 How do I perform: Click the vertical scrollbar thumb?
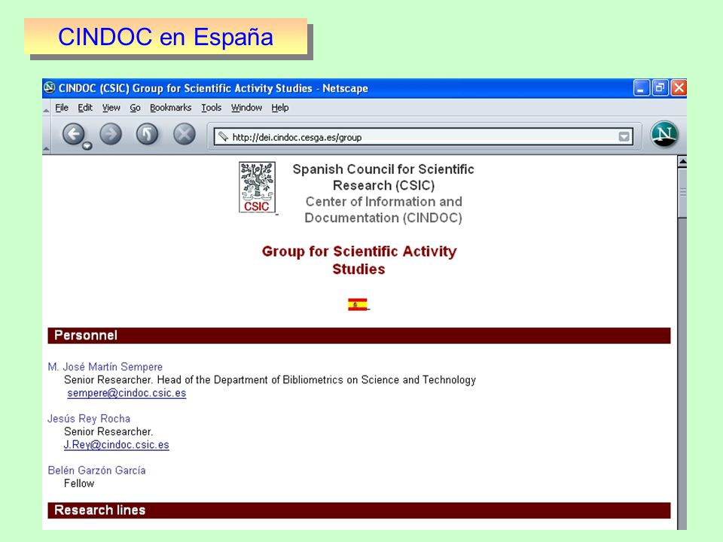click(682, 193)
